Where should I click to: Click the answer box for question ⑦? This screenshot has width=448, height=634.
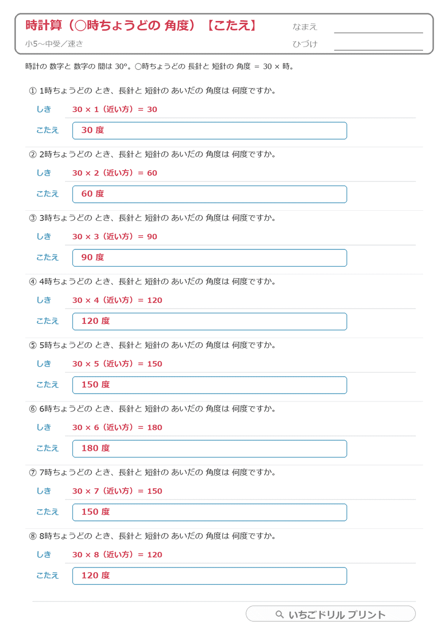(210, 512)
